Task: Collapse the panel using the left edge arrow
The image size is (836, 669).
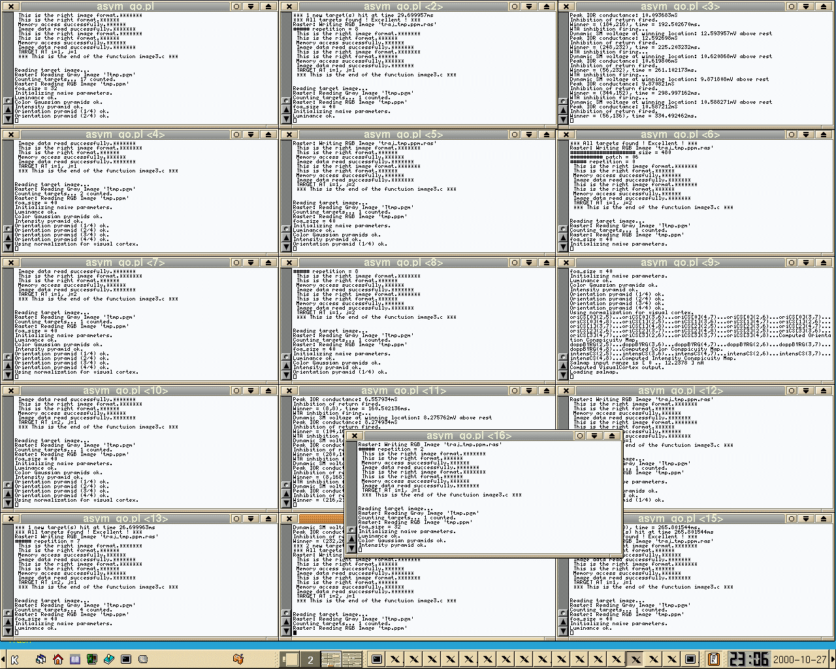Action: click(x=3, y=659)
